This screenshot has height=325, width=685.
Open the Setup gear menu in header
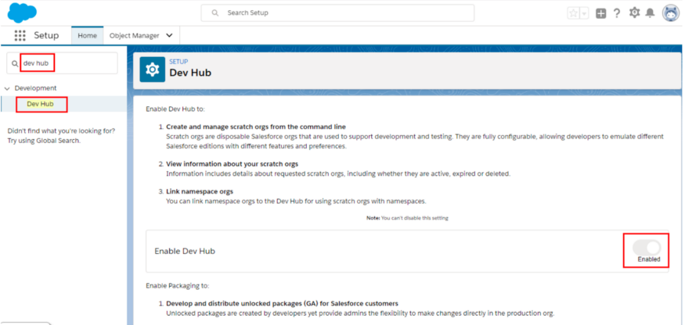click(634, 12)
